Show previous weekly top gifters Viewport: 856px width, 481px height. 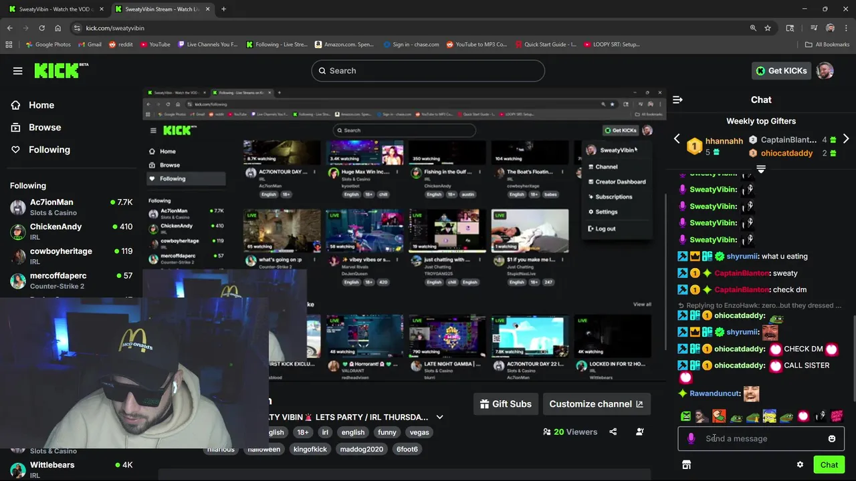click(x=676, y=139)
